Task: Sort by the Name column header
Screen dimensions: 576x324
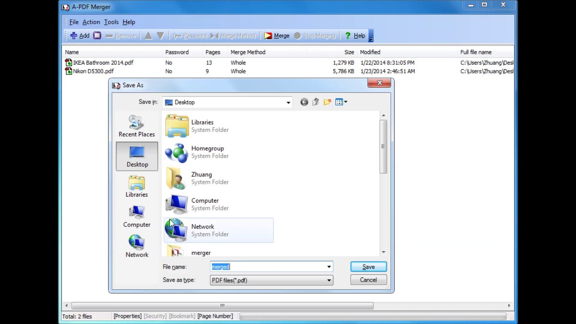Action: click(x=112, y=52)
